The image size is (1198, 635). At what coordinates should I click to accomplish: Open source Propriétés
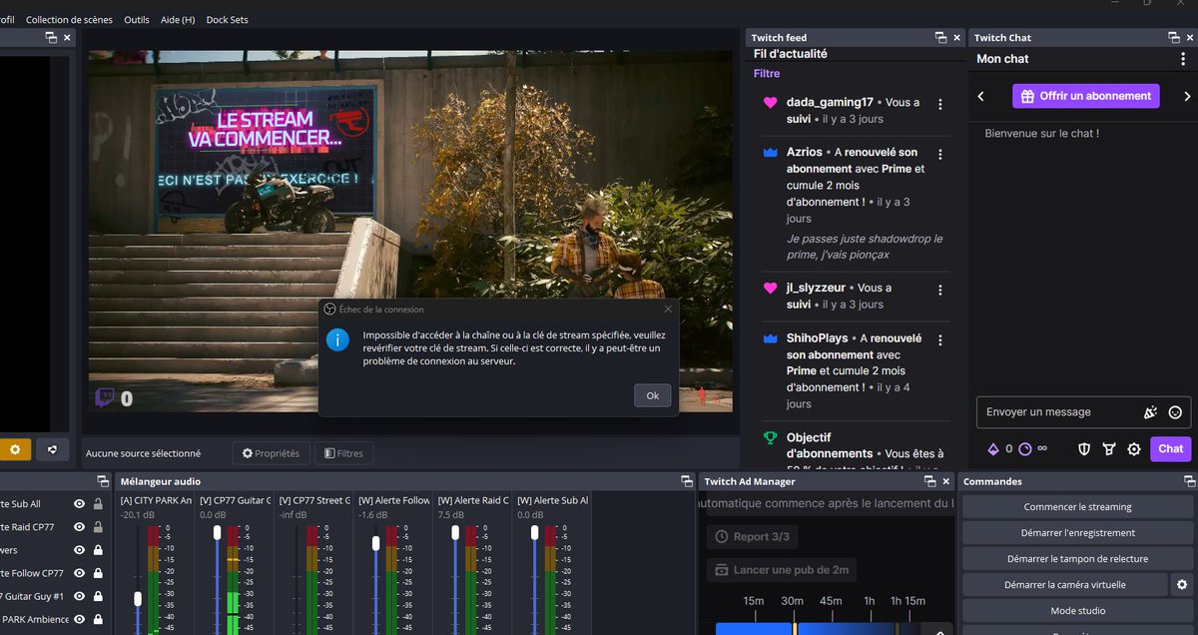coord(272,453)
